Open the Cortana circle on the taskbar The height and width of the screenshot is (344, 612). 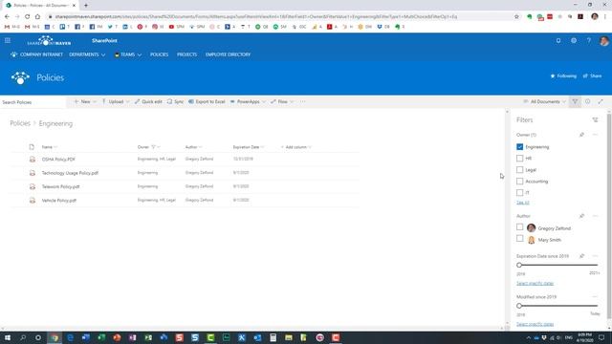point(38,337)
